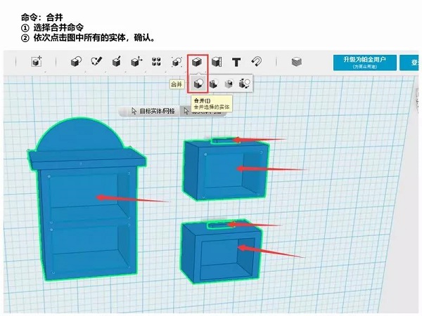Click the 升级为铂金用户 upgrade button
Screen dimensions: 422x316
364,62
